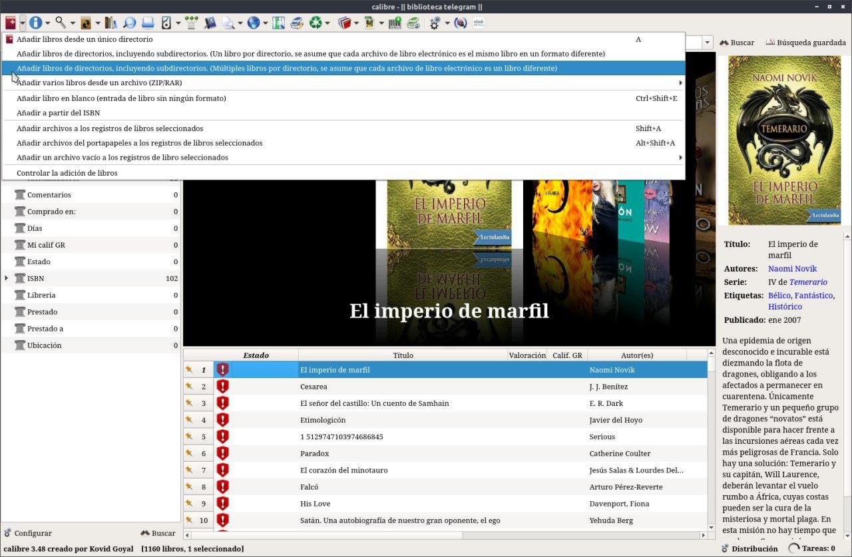
Task: Choose 'Añadir a partir del ISBN'
Action: point(343,112)
